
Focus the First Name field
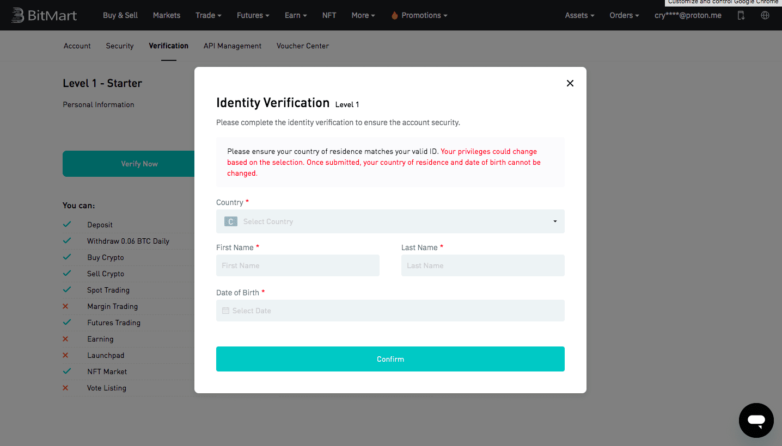pos(298,265)
